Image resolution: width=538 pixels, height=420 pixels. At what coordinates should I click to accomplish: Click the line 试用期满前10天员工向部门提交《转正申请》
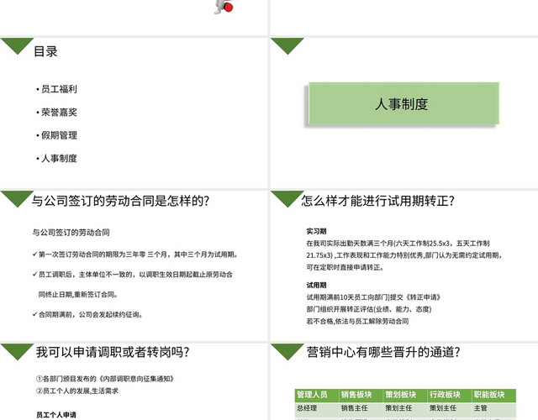pos(373,297)
